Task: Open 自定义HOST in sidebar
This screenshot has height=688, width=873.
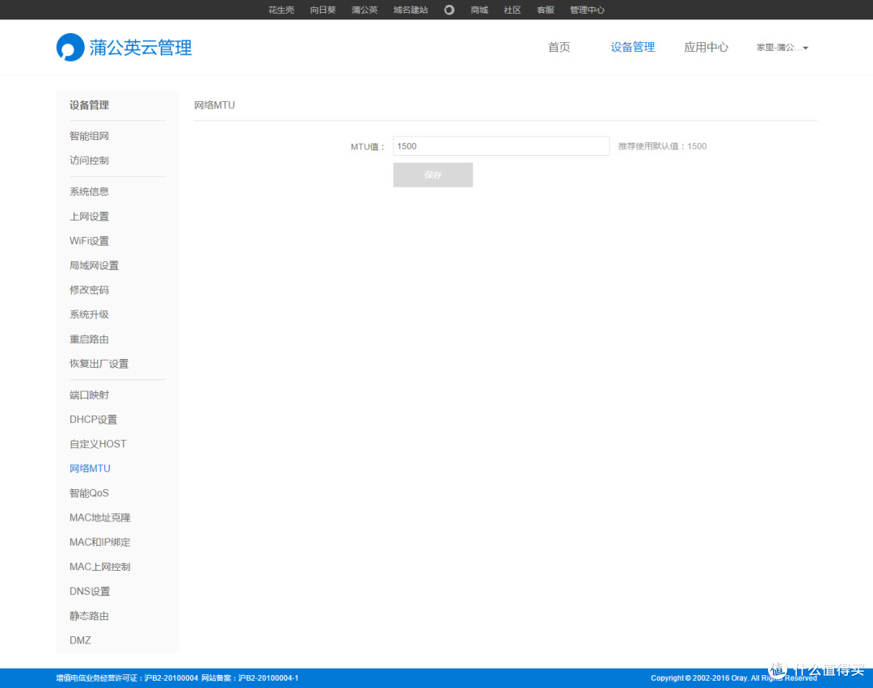Action: pos(98,444)
